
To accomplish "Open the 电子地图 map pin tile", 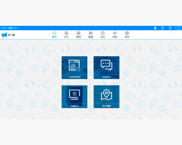I will [x=106, y=95].
